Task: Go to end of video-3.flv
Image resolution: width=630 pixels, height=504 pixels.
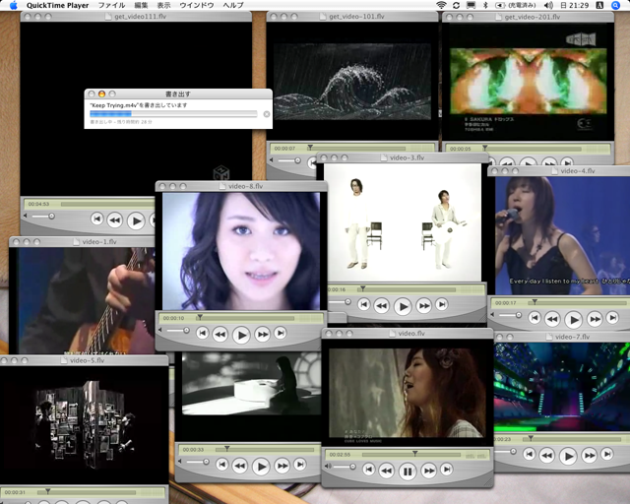Action: (442, 304)
